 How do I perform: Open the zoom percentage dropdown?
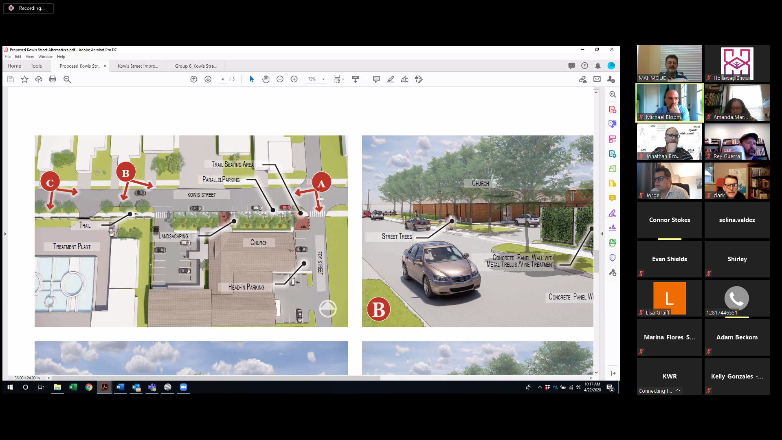(x=323, y=79)
